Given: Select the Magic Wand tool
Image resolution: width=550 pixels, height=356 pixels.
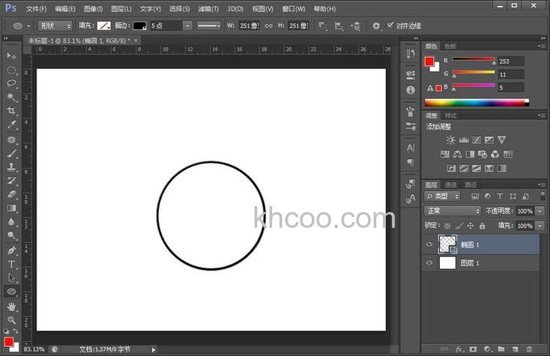Looking at the screenshot, I should tap(11, 97).
